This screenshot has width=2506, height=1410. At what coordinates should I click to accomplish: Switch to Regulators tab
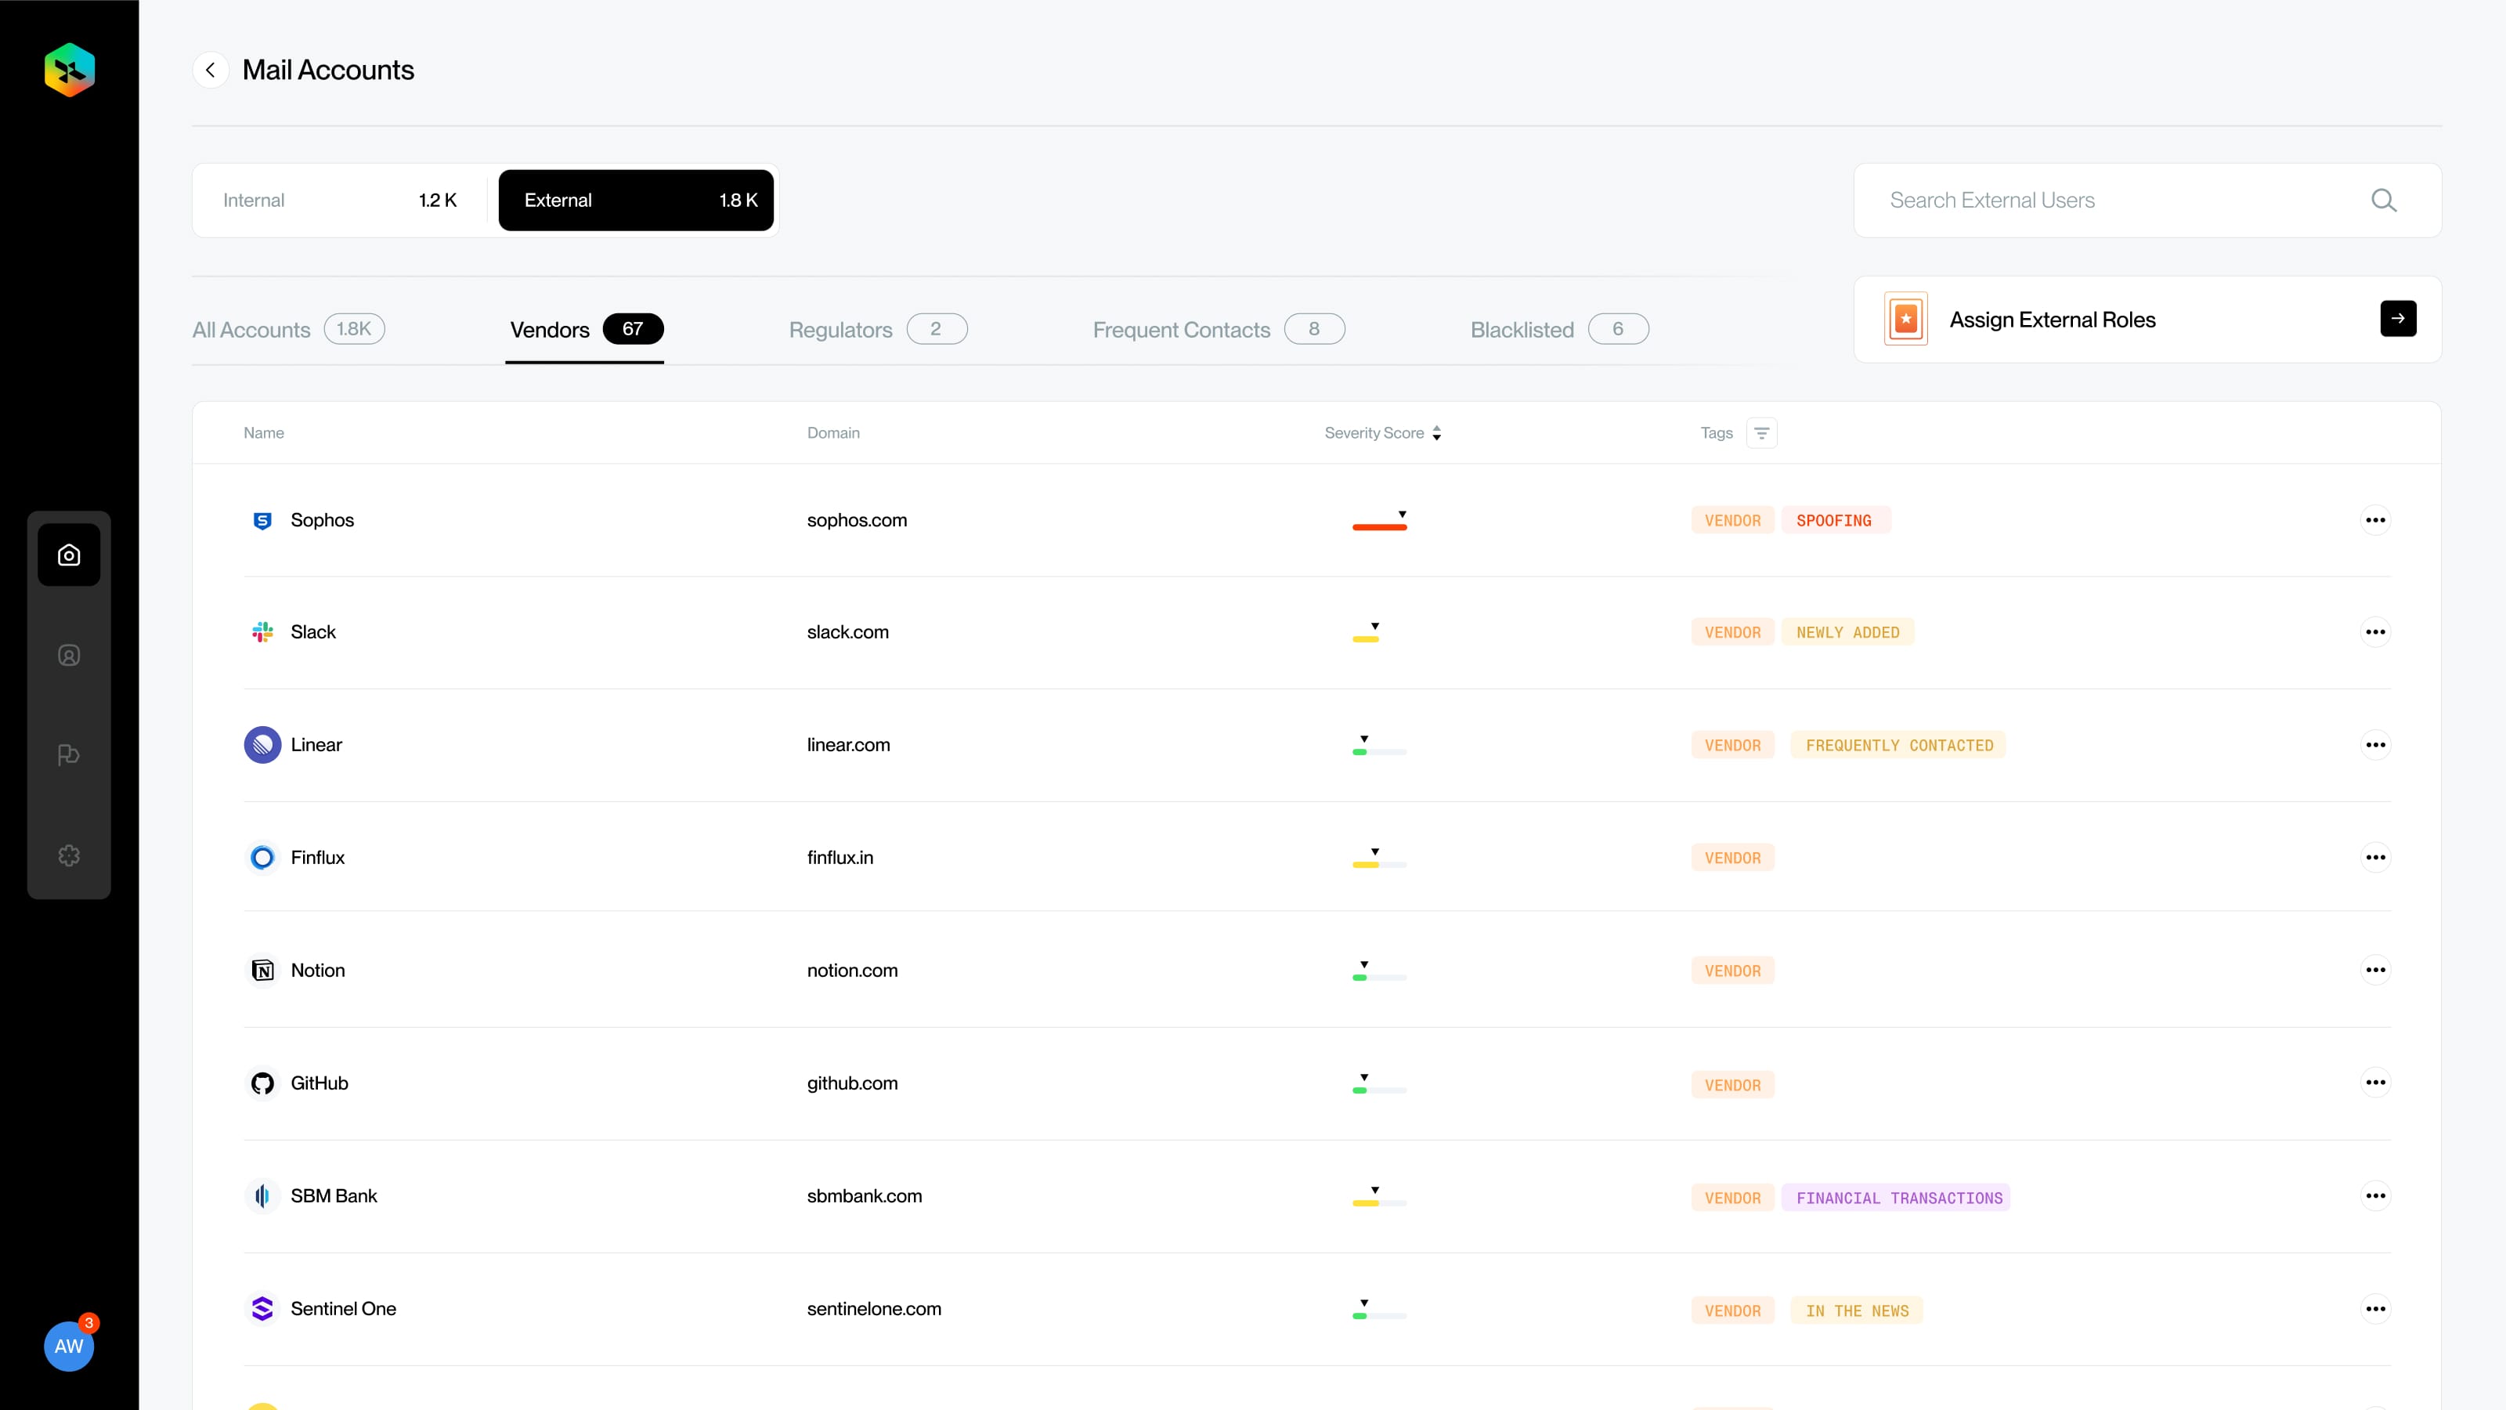coord(877,330)
